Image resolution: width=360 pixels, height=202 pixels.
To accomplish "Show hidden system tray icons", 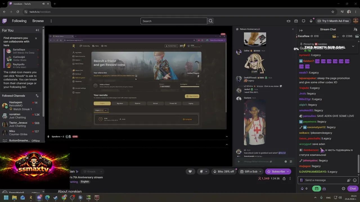I will click(315, 198).
